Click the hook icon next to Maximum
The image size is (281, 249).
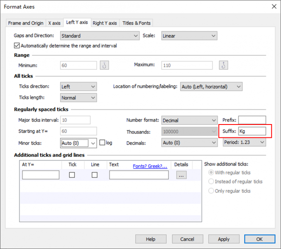224,65
